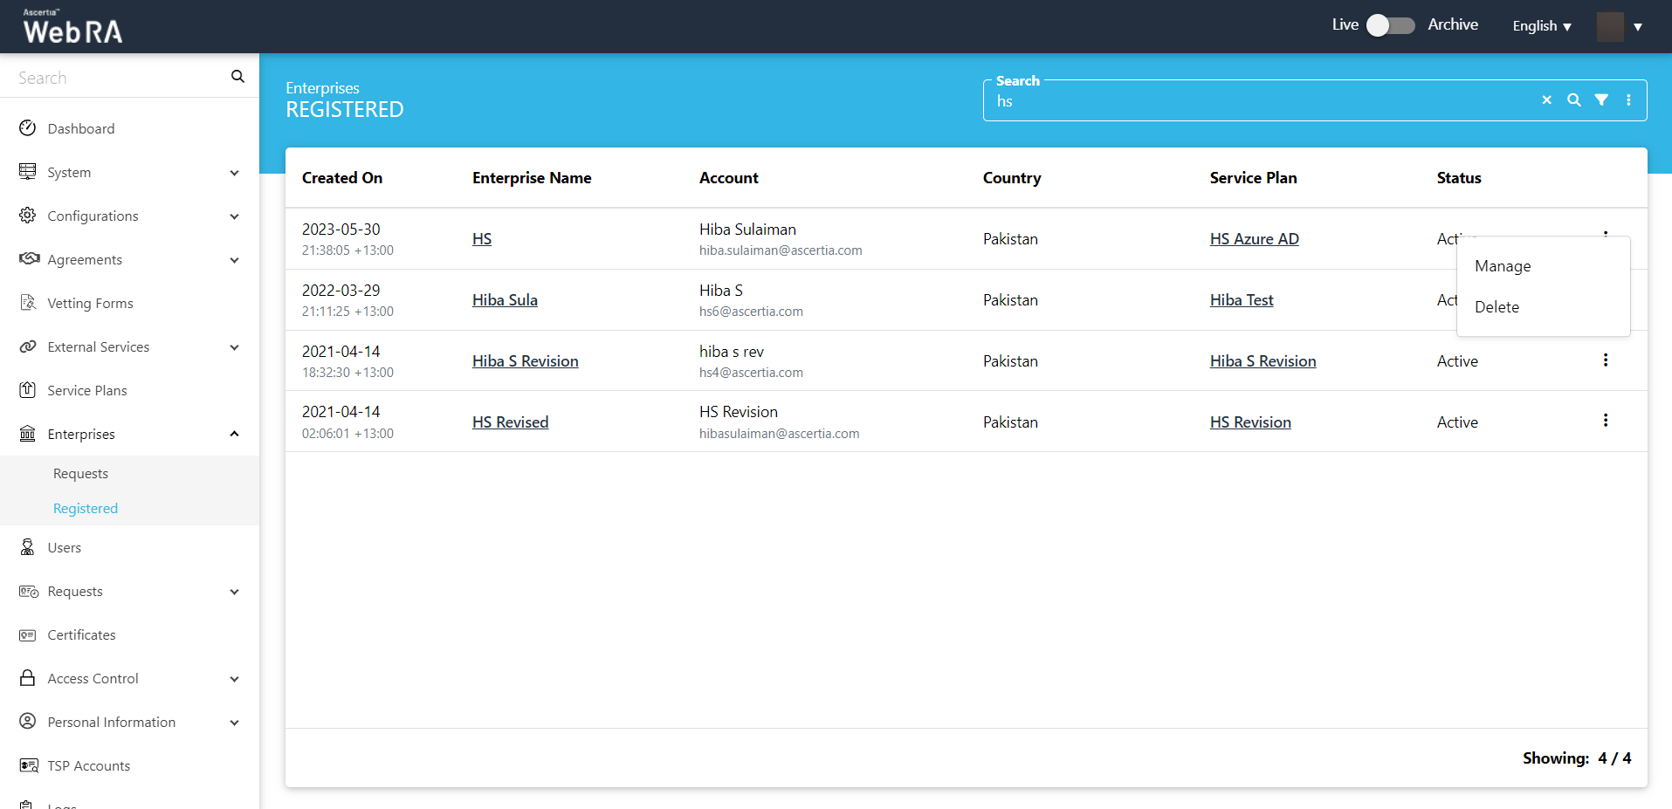Expand the System sidebar section
This screenshot has width=1672, height=809.
click(234, 173)
